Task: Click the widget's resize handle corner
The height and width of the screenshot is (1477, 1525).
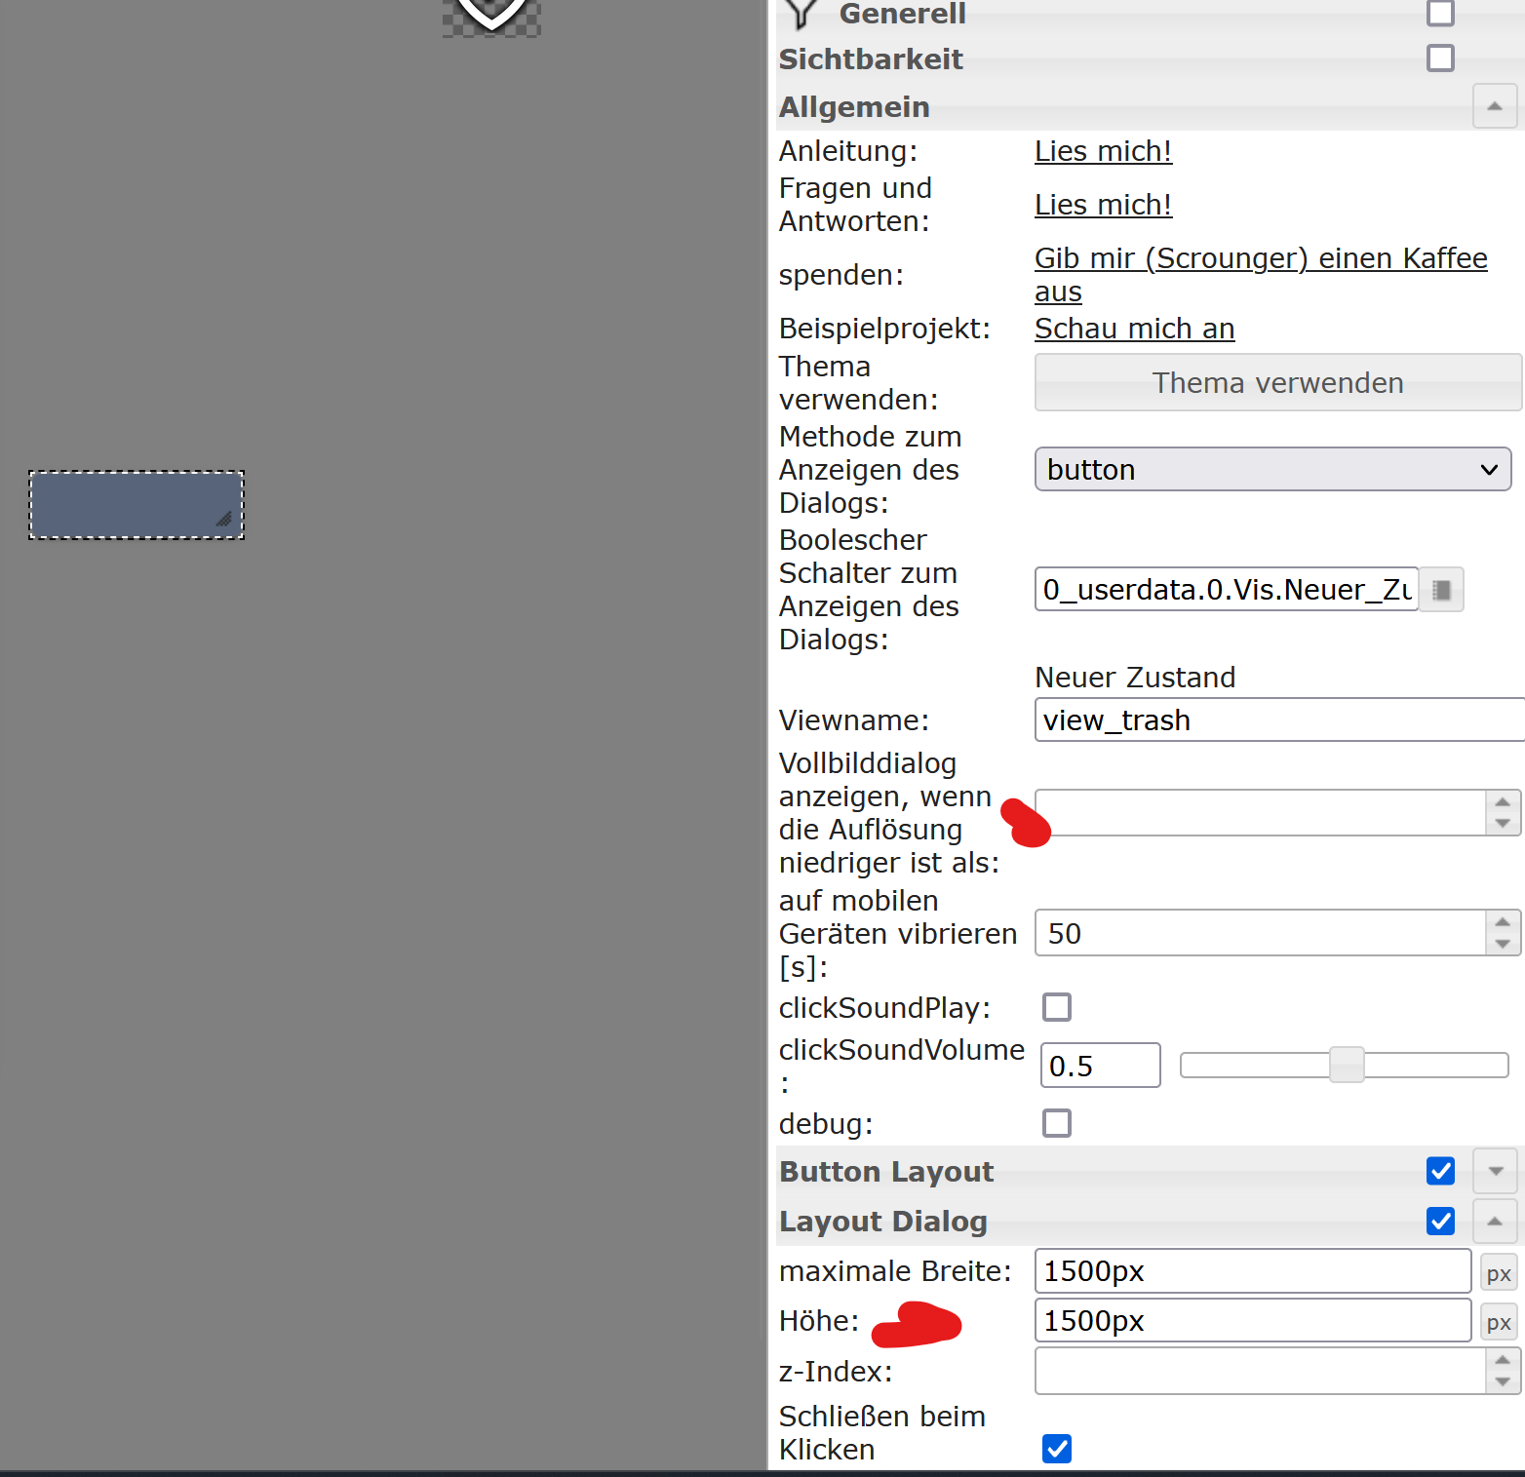Action: point(224,520)
